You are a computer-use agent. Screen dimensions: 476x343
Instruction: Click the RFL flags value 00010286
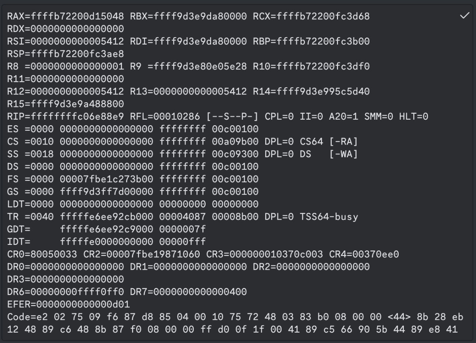point(177,117)
